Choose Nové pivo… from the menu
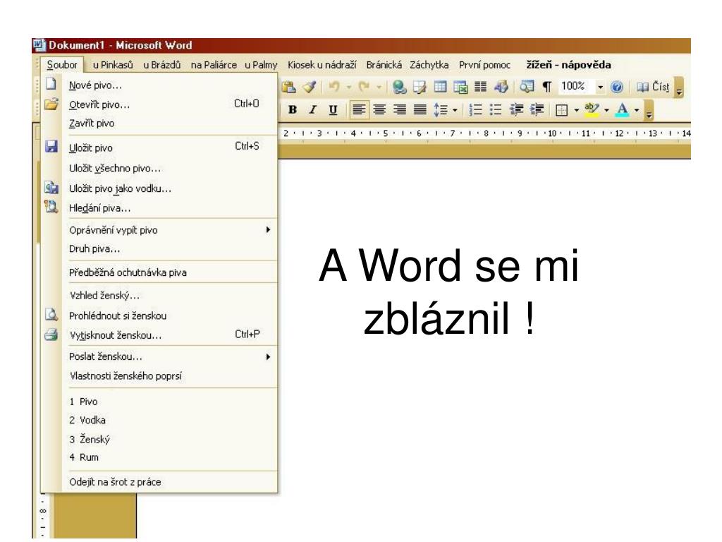 (159, 85)
